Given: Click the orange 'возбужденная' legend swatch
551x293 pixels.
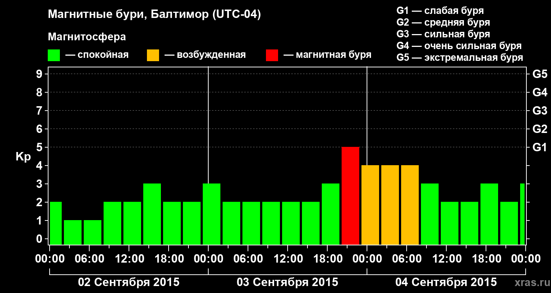Looking at the screenshot, I should (x=153, y=55).
